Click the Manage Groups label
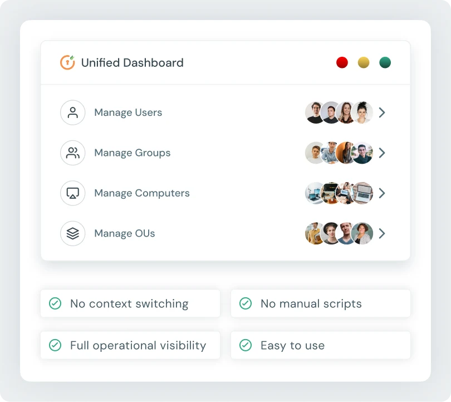The image size is (451, 402). [133, 153]
